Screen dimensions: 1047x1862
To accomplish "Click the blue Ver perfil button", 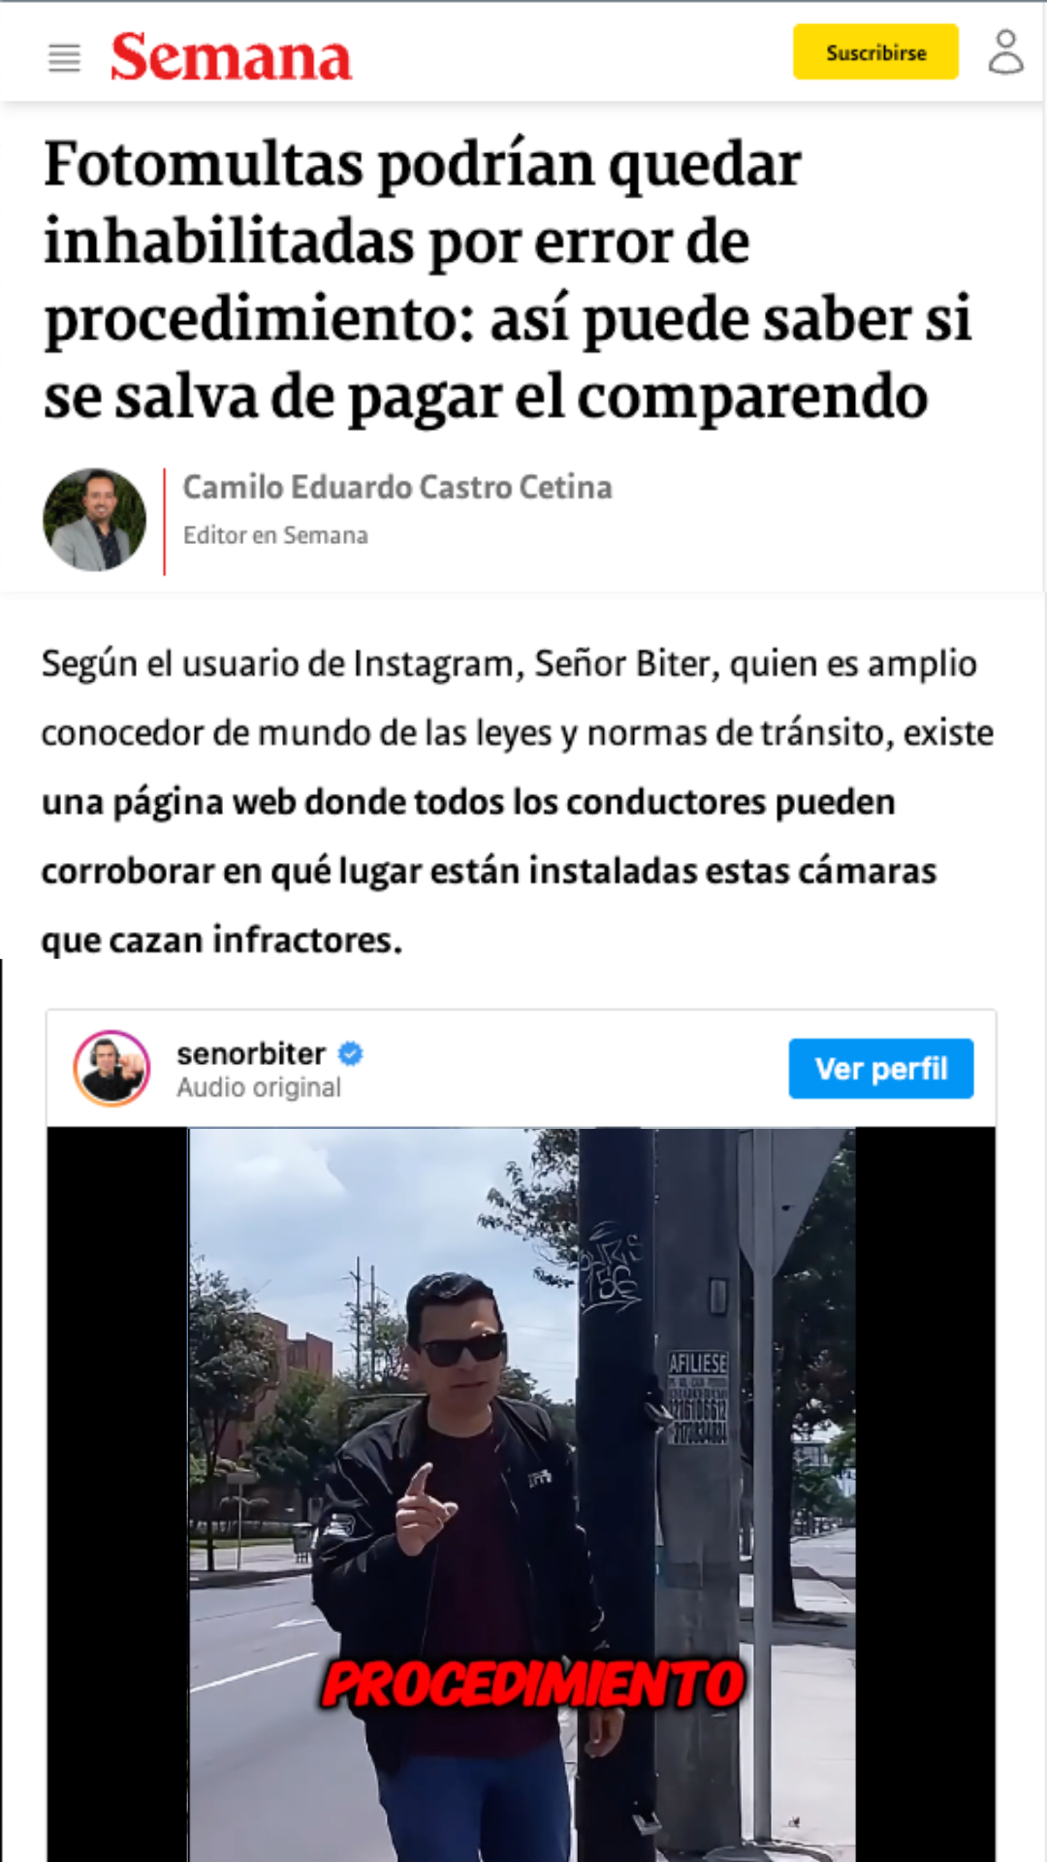I will point(881,1069).
